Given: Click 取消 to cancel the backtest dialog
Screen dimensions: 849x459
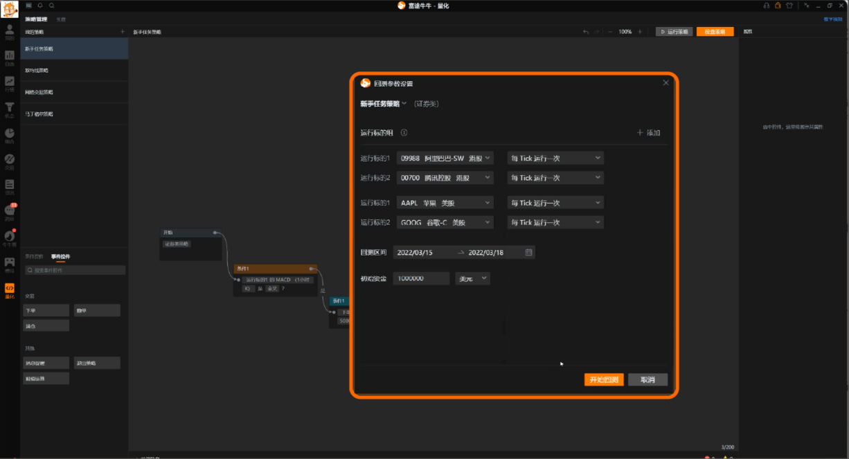Looking at the screenshot, I should pyautogui.click(x=647, y=379).
